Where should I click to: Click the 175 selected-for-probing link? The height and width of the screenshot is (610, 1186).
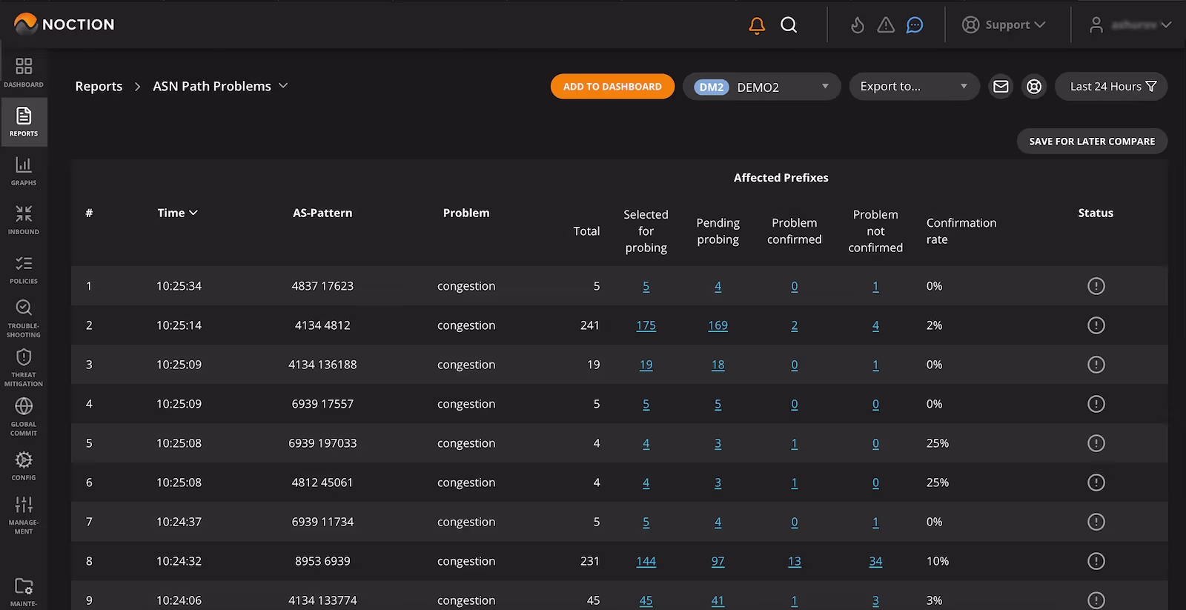646,325
